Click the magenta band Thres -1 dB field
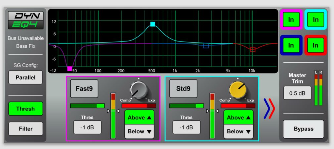 pos(87,127)
